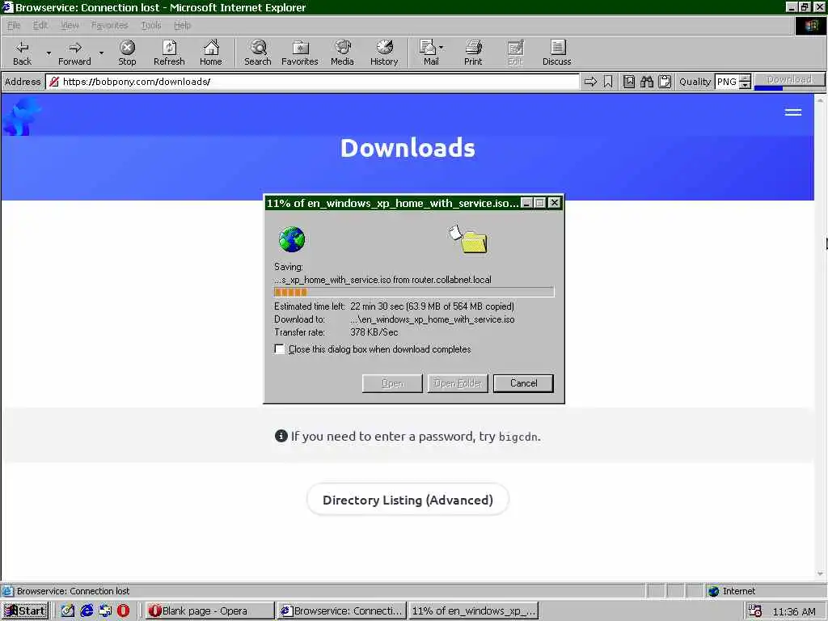Click the clipboard icon next to binoculars

[x=665, y=82]
